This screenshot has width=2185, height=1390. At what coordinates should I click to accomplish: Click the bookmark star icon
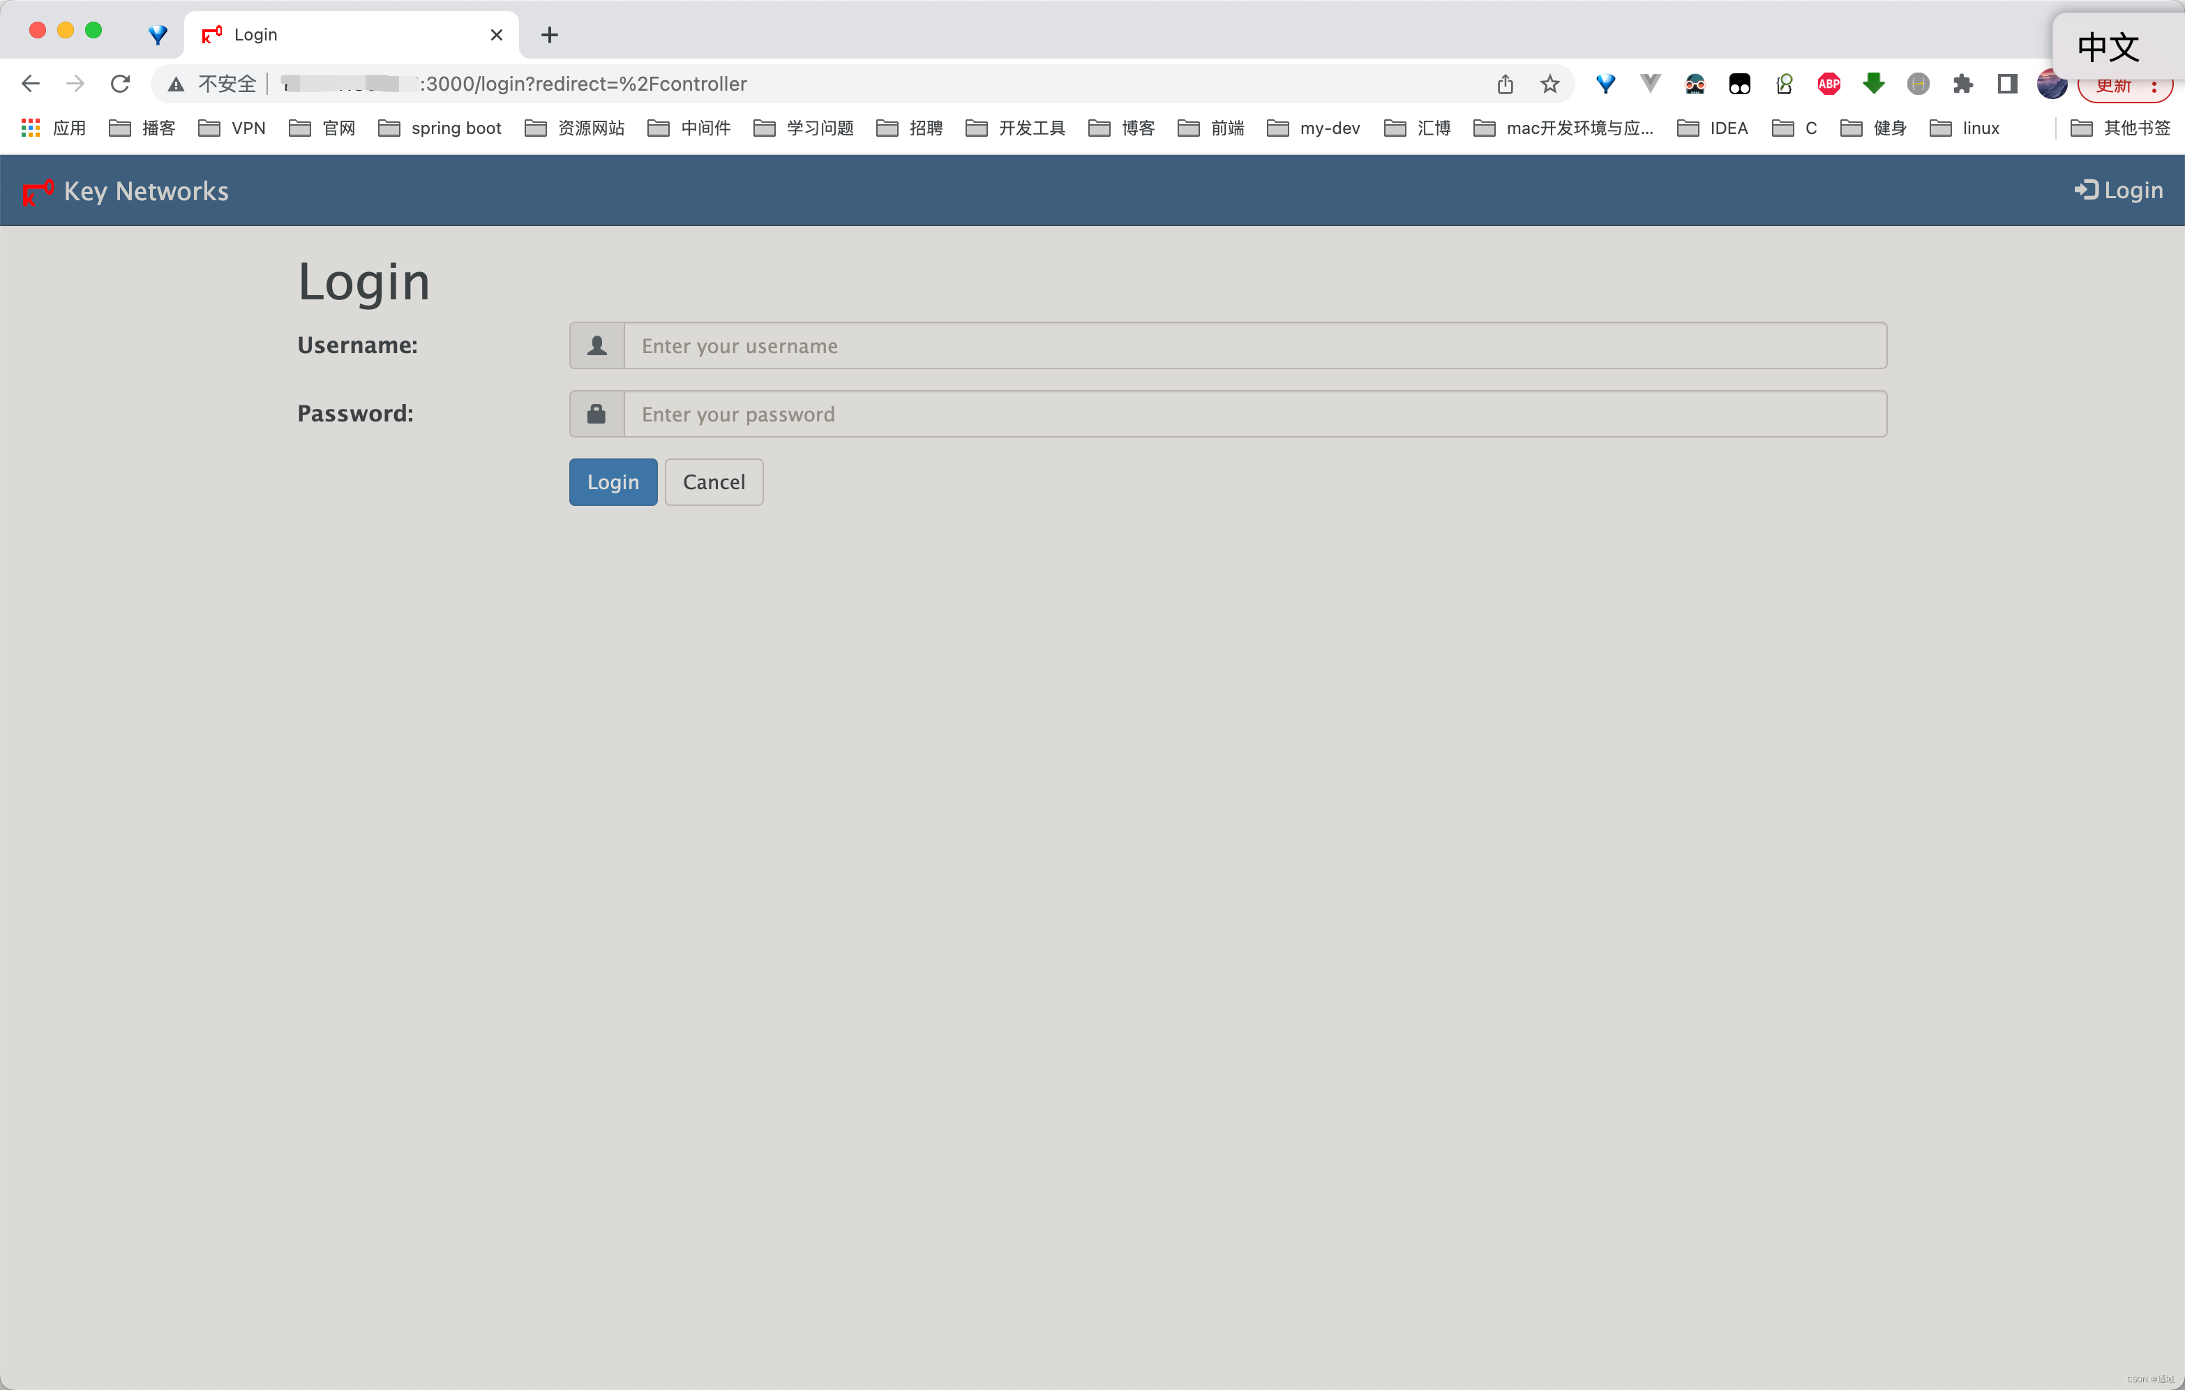[1550, 84]
